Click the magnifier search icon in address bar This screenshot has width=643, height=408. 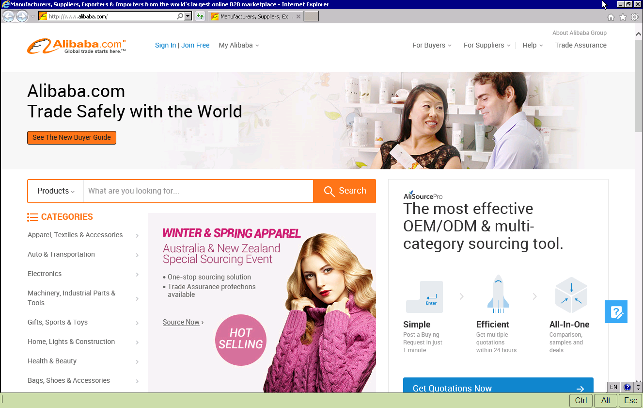click(x=180, y=16)
